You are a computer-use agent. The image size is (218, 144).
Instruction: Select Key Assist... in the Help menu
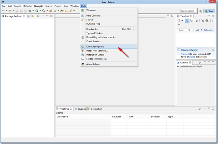coord(109,29)
